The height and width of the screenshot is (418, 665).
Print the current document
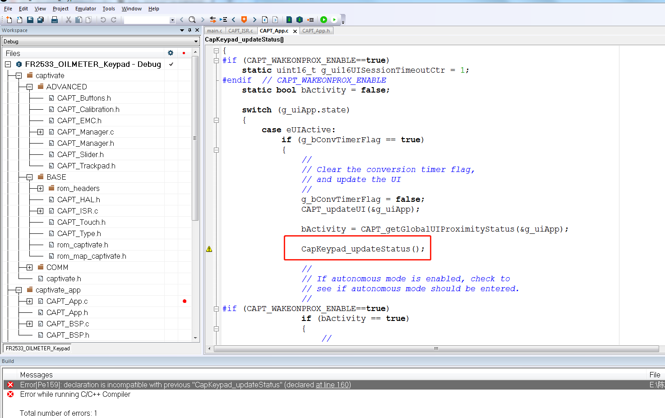(x=55, y=19)
